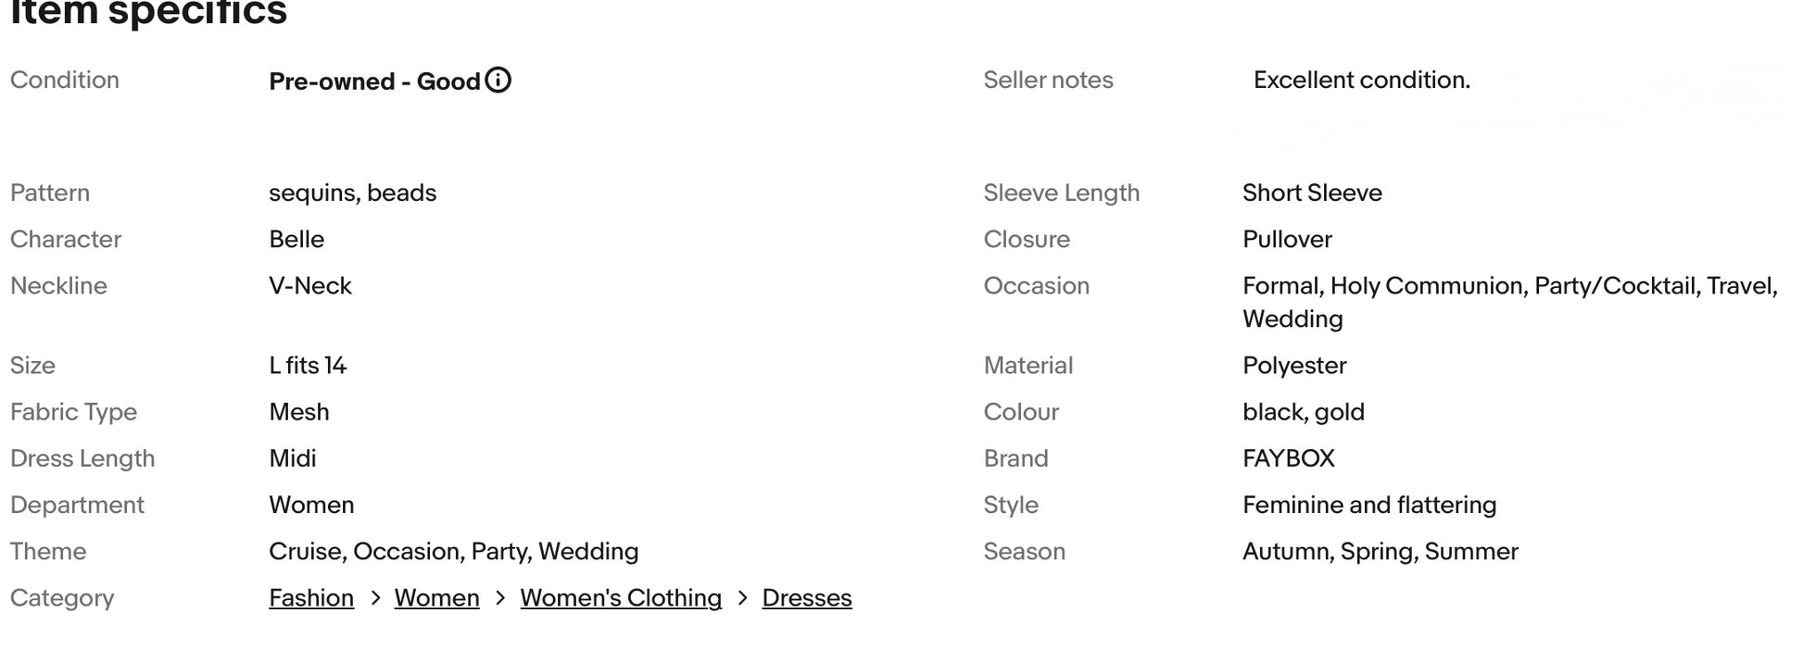Open the Fashion category link
Viewport: 1803px width, 650px height.
coord(311,598)
